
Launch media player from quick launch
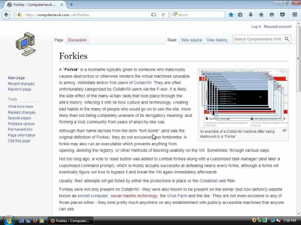tap(42, 221)
